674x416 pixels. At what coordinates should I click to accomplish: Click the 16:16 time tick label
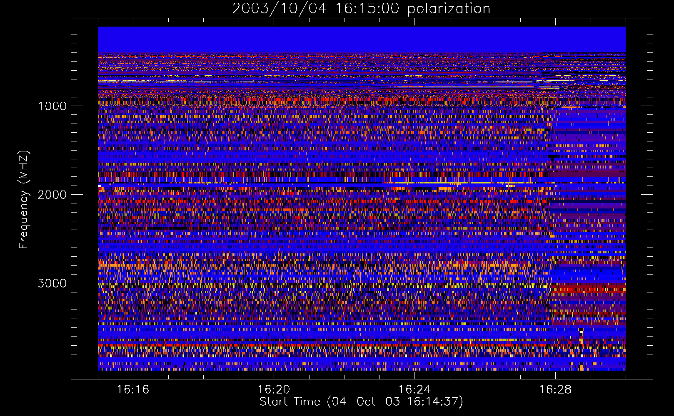[133, 389]
